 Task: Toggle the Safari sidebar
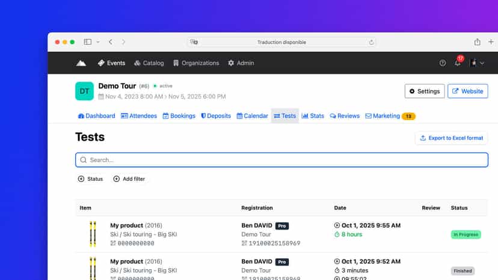(x=88, y=42)
